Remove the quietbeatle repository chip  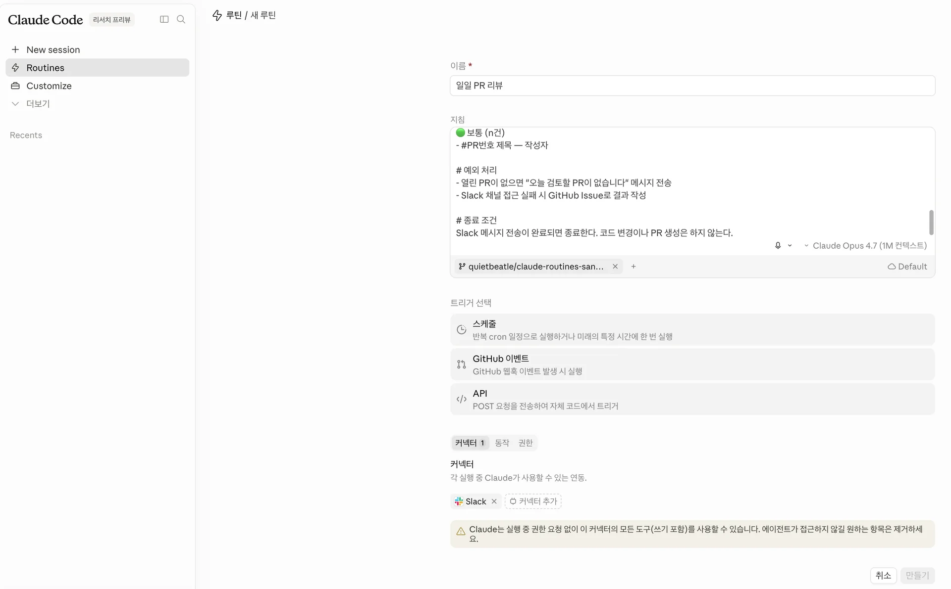(615, 266)
